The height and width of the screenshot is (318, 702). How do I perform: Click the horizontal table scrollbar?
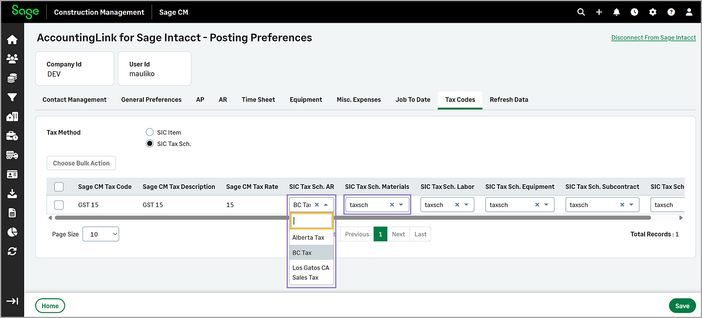(353, 218)
